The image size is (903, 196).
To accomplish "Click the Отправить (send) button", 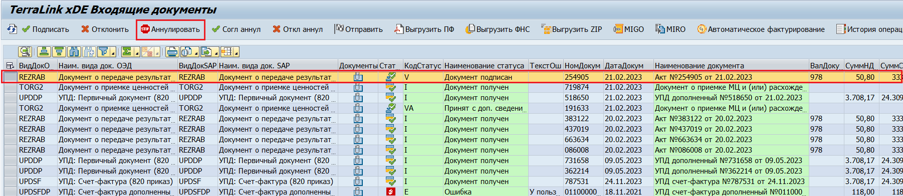I will 359,29.
